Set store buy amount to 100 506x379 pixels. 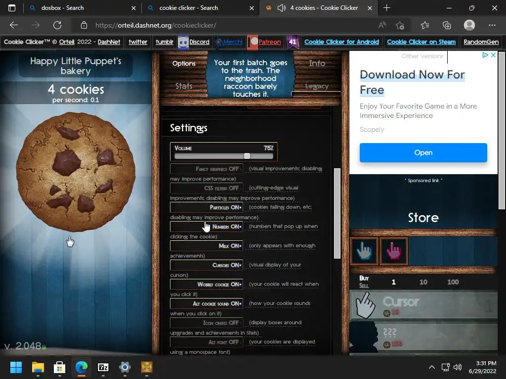click(x=453, y=282)
